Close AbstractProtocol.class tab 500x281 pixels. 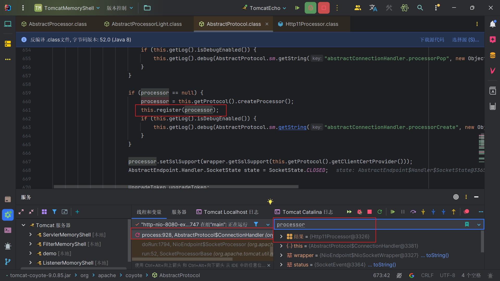(x=267, y=24)
